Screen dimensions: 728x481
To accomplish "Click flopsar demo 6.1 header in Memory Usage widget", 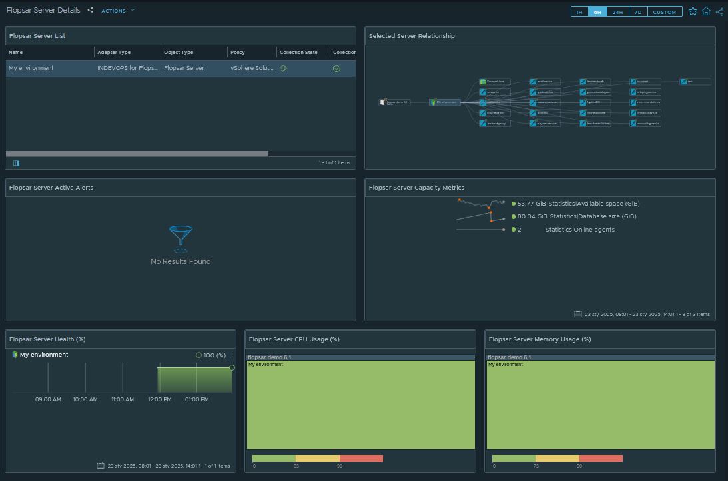I will pos(600,357).
